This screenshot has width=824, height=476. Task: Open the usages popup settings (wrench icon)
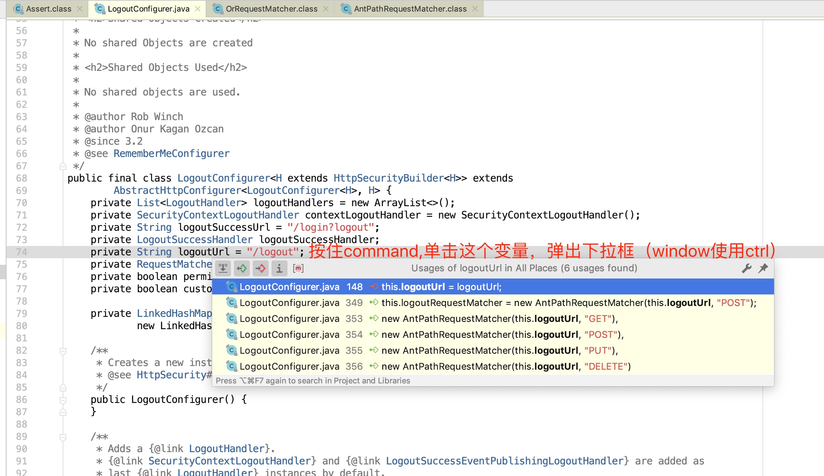(747, 268)
